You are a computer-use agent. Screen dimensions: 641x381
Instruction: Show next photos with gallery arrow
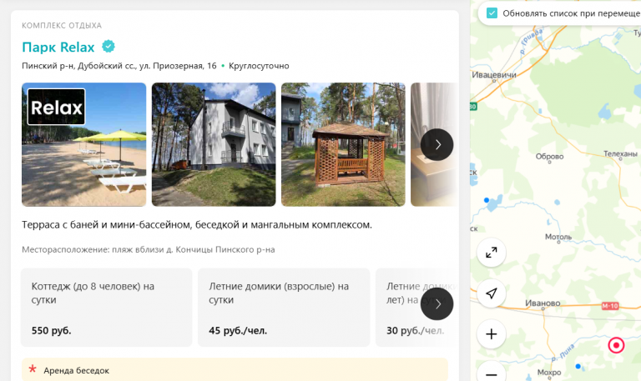(x=437, y=144)
